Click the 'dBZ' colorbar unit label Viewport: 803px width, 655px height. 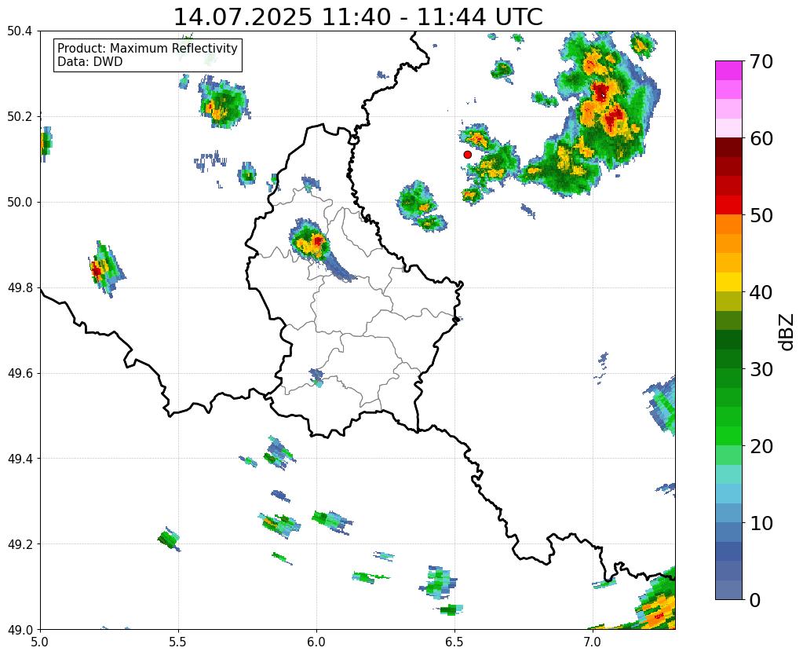pos(787,332)
